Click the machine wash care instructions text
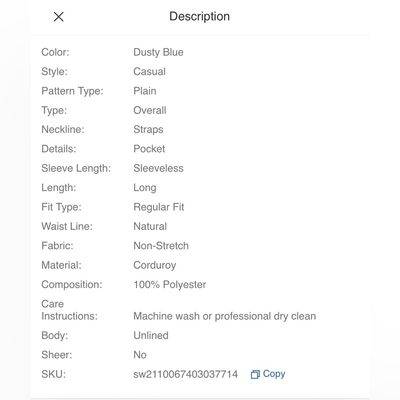 (224, 316)
